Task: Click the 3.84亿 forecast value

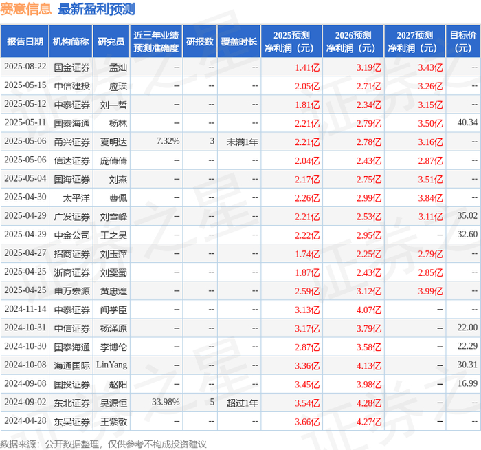Action: tap(430, 197)
